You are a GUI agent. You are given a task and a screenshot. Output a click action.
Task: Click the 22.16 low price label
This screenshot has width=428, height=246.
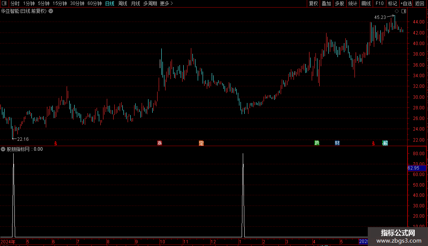[23, 139]
